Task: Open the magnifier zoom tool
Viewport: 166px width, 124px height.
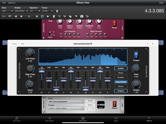Action: (59, 16)
